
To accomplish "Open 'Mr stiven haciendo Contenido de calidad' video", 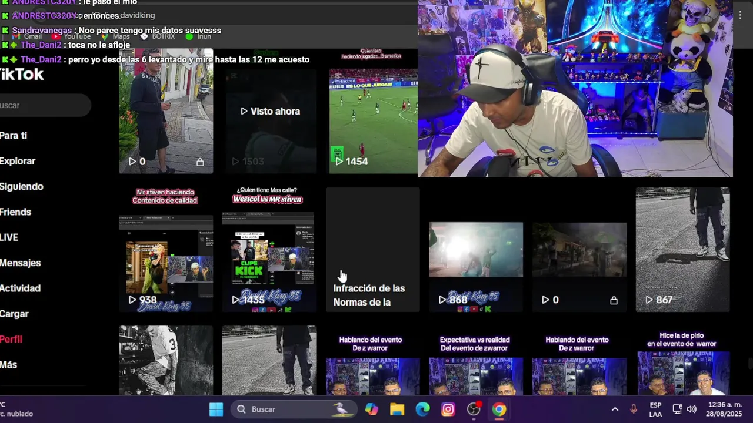I will 166,250.
